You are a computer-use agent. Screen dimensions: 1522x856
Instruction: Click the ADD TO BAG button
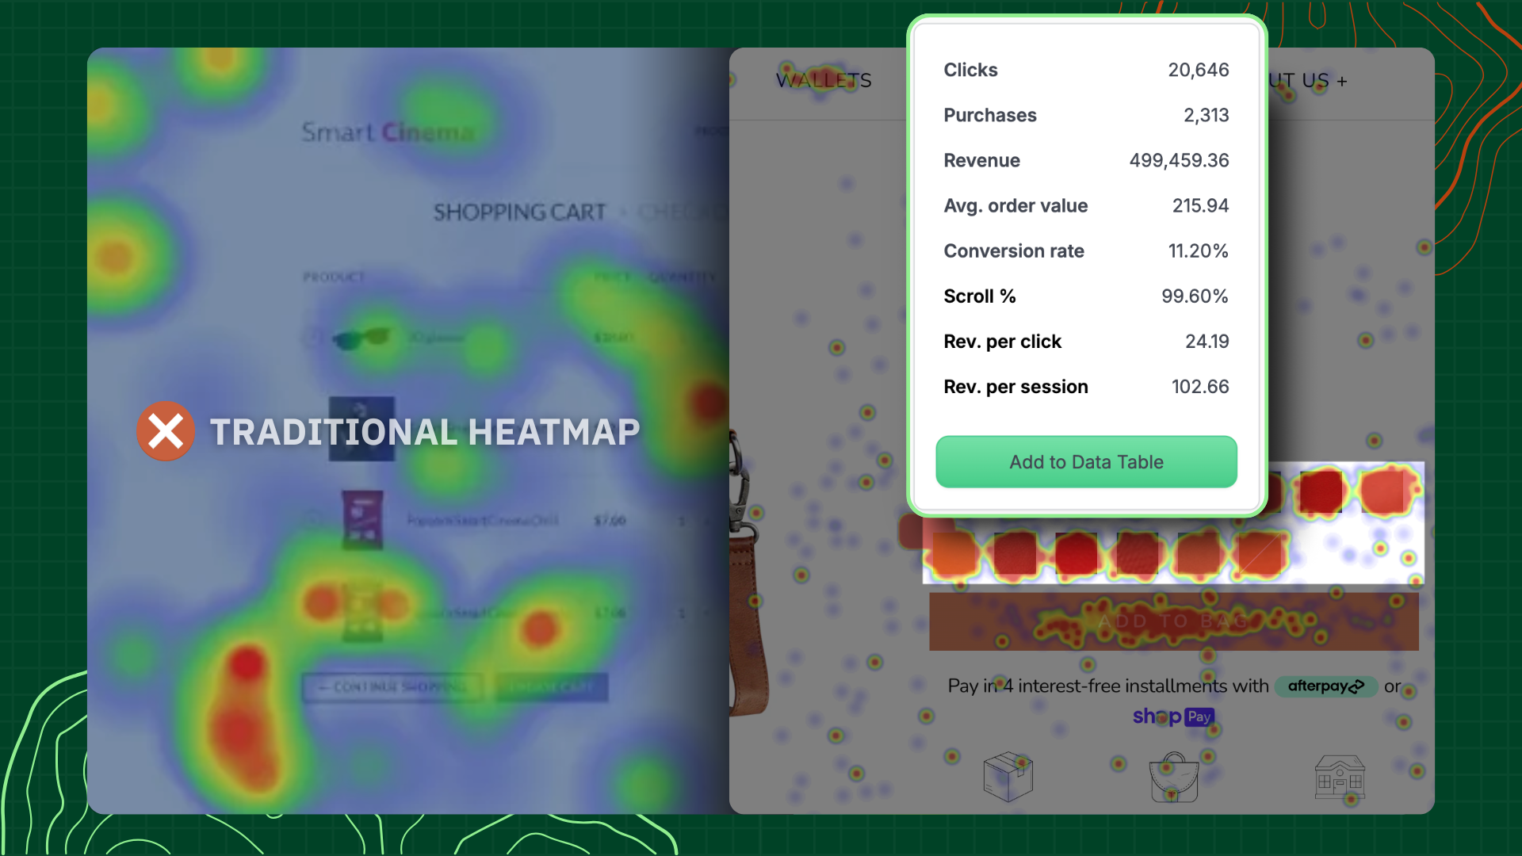point(1173,621)
